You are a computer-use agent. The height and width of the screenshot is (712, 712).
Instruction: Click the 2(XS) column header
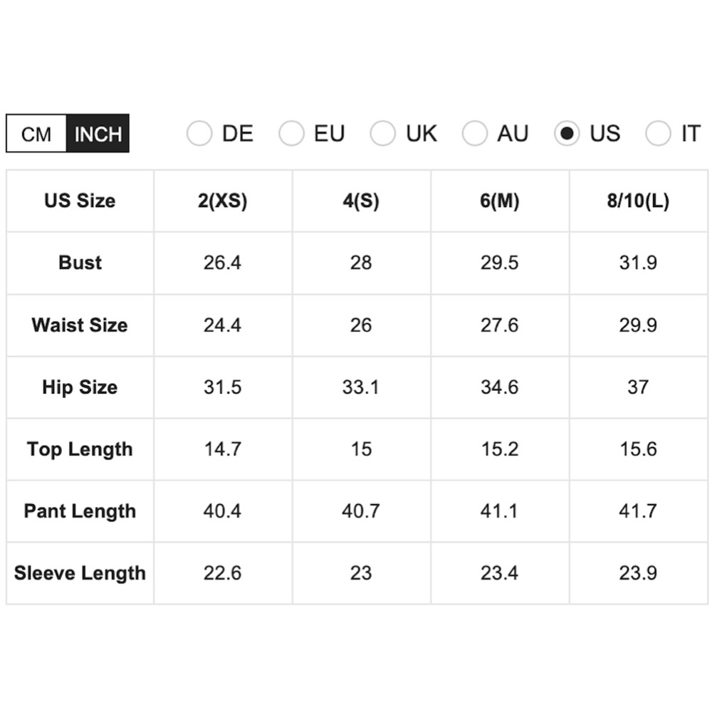pos(222,201)
